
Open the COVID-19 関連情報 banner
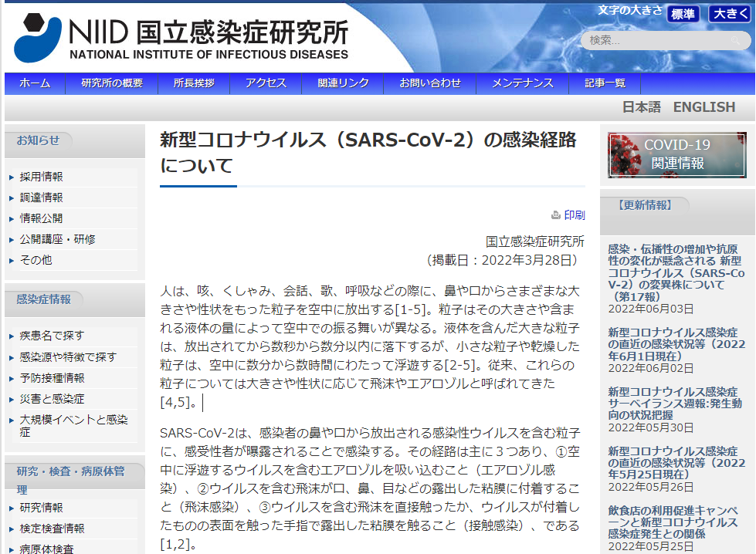[x=677, y=155]
